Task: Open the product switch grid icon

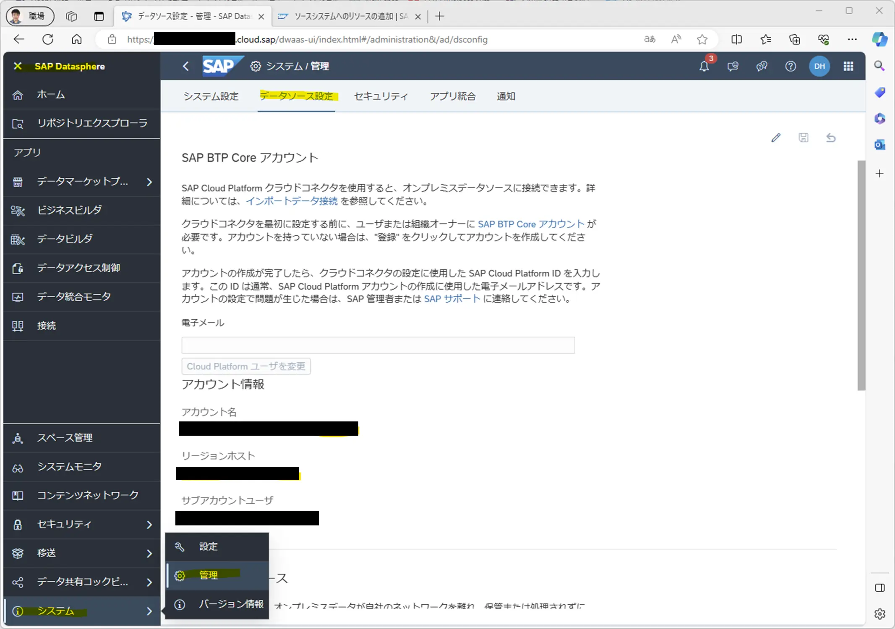Action: pyautogui.click(x=848, y=66)
